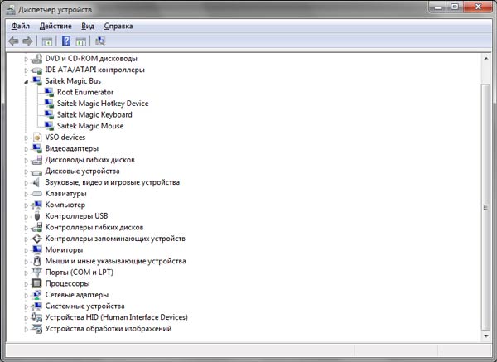This screenshot has width=497, height=362.
Task: Click the properties toolbar icon left of Help
Action: pos(47,41)
